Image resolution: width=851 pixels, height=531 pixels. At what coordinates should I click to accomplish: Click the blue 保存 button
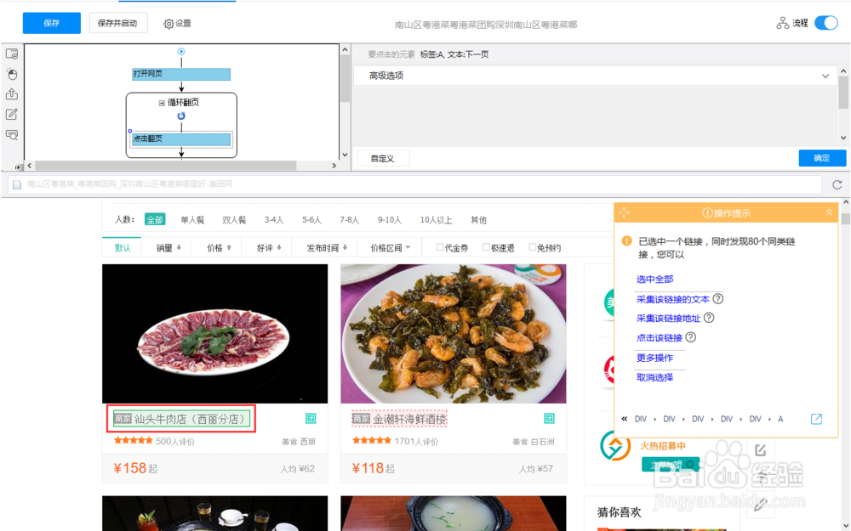[52, 23]
